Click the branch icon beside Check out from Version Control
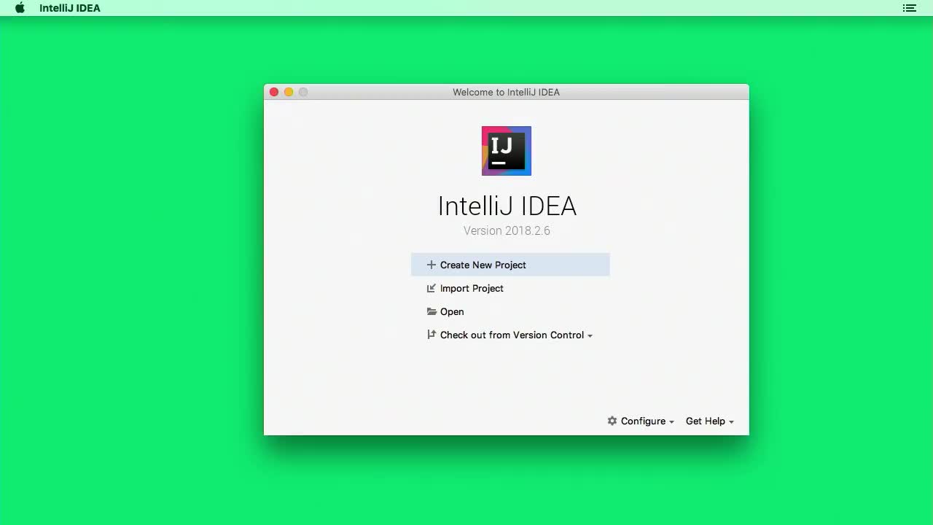The width and height of the screenshot is (933, 525). point(431,335)
